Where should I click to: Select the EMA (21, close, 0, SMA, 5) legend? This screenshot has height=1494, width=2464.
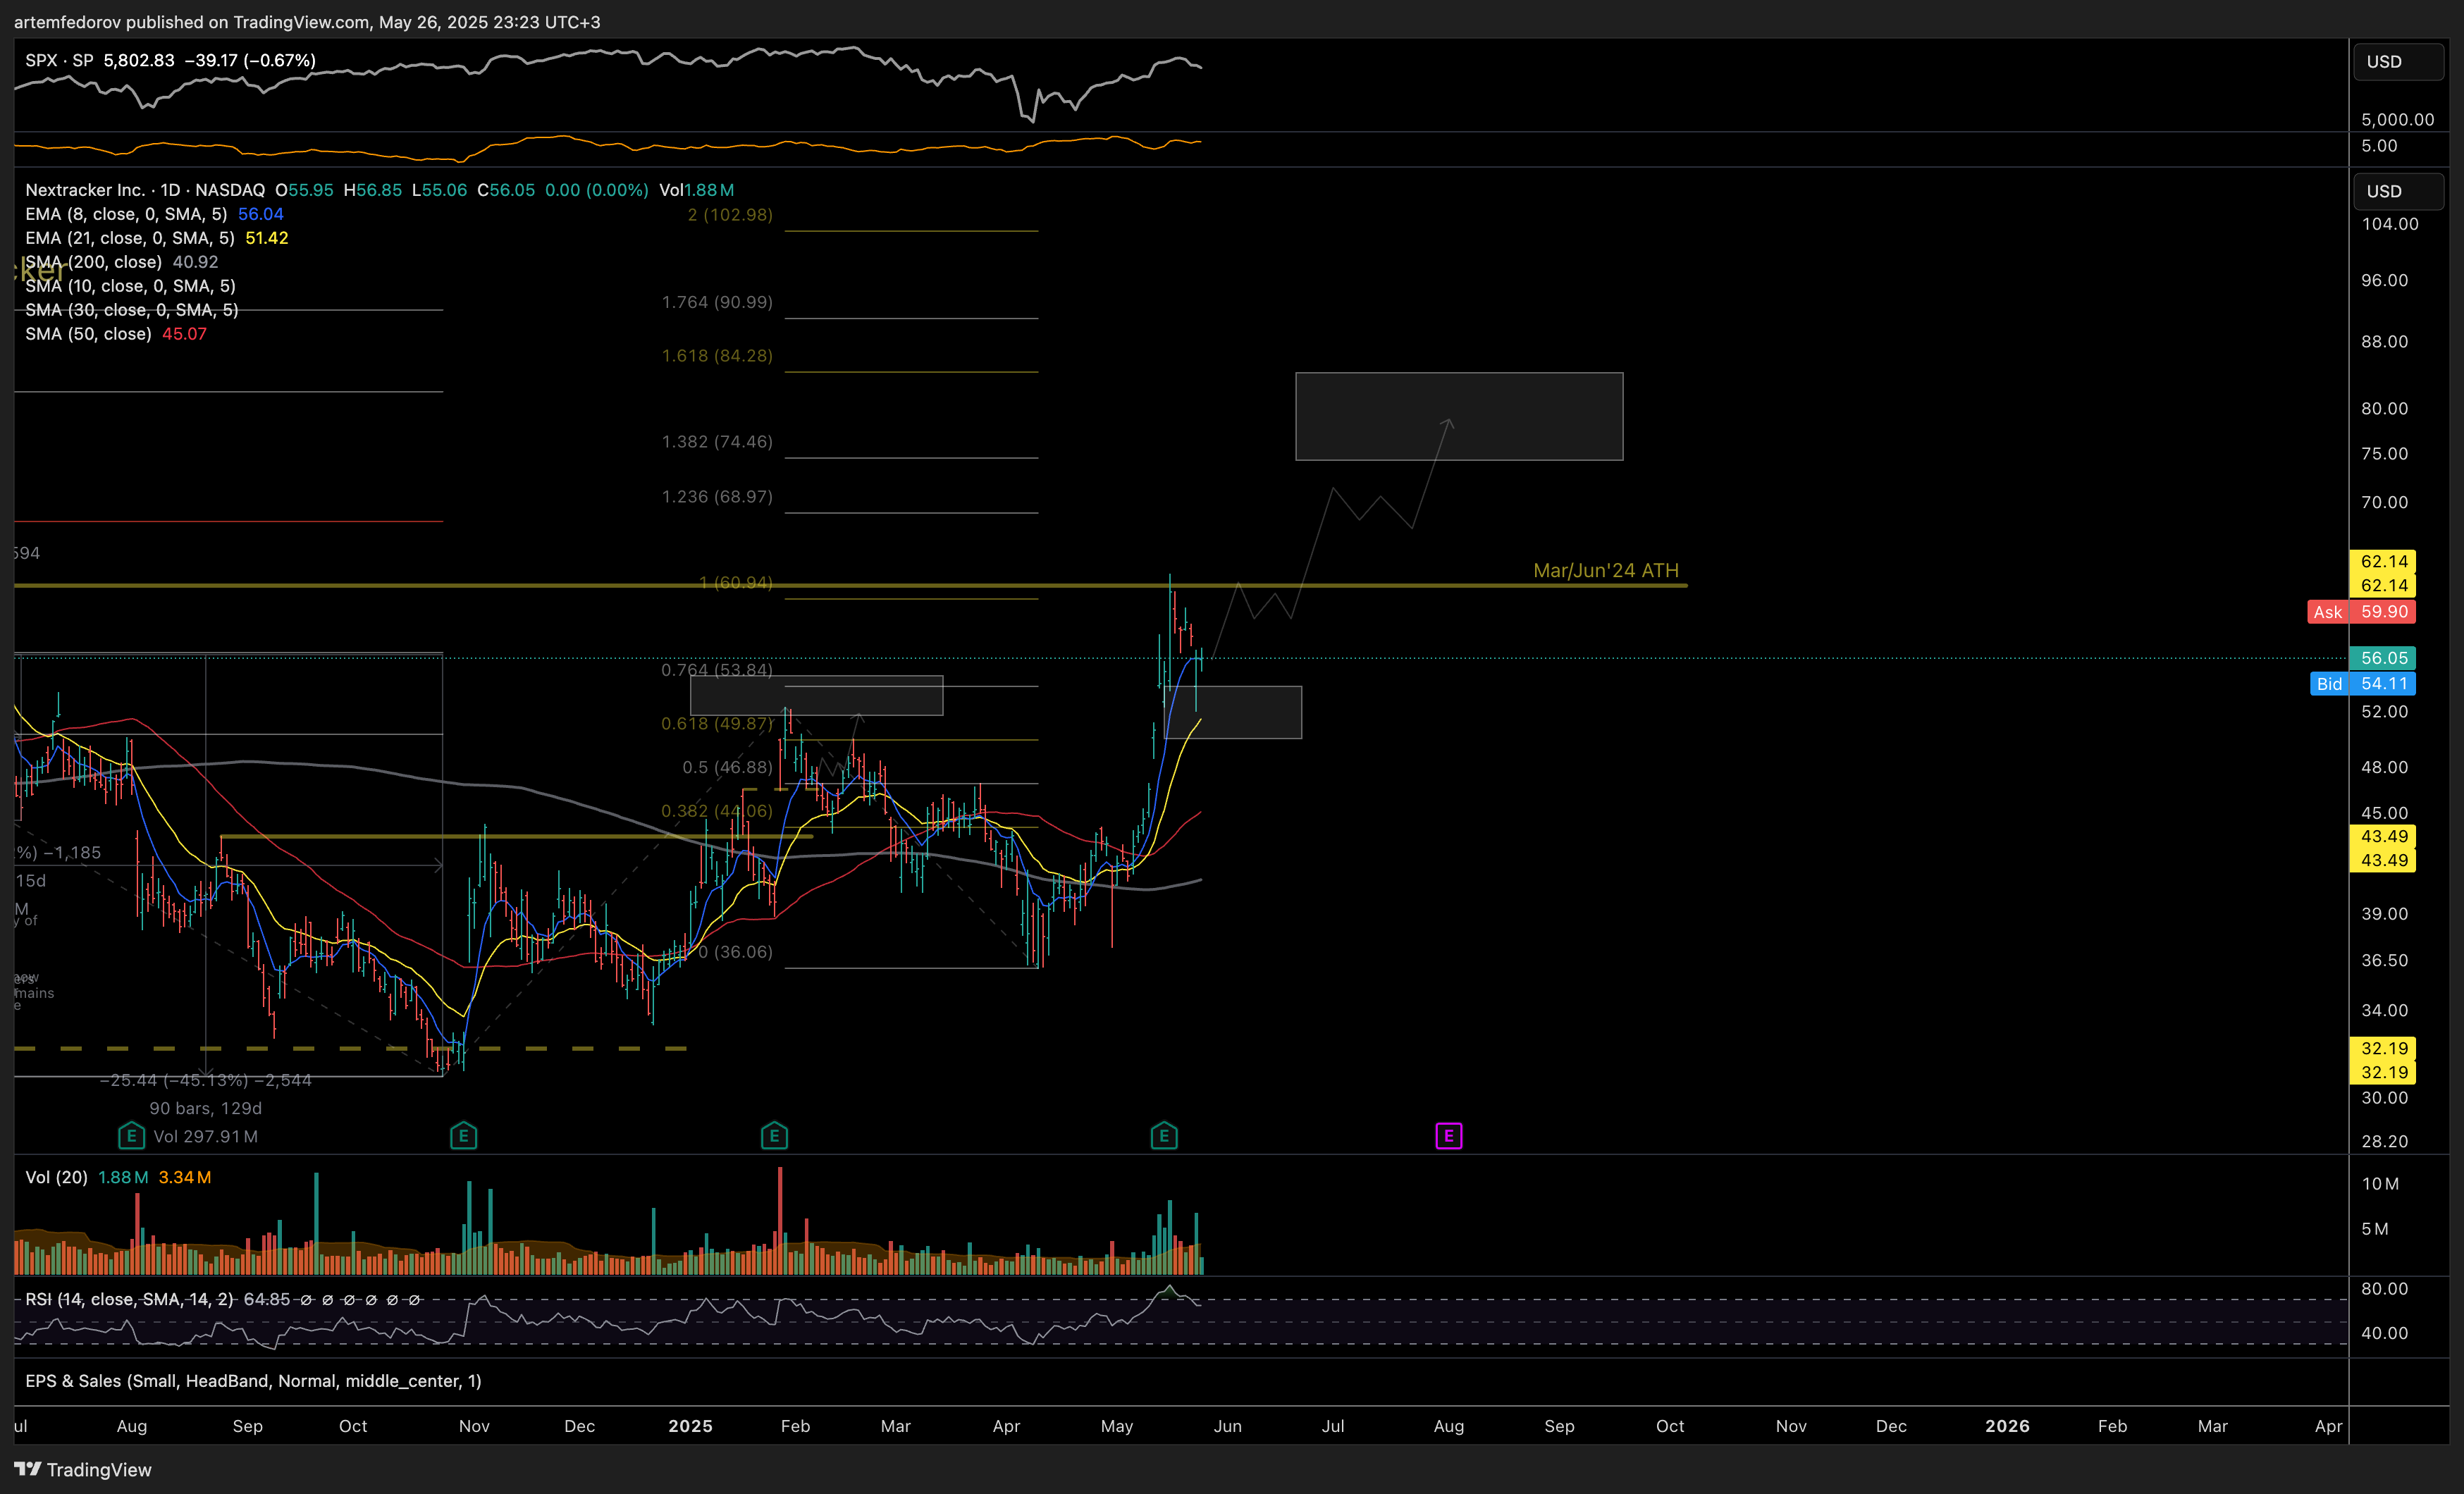click(130, 238)
